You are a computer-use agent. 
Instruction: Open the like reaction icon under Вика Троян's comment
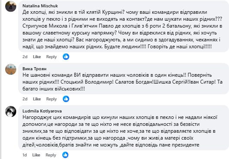[x=66, y=99]
